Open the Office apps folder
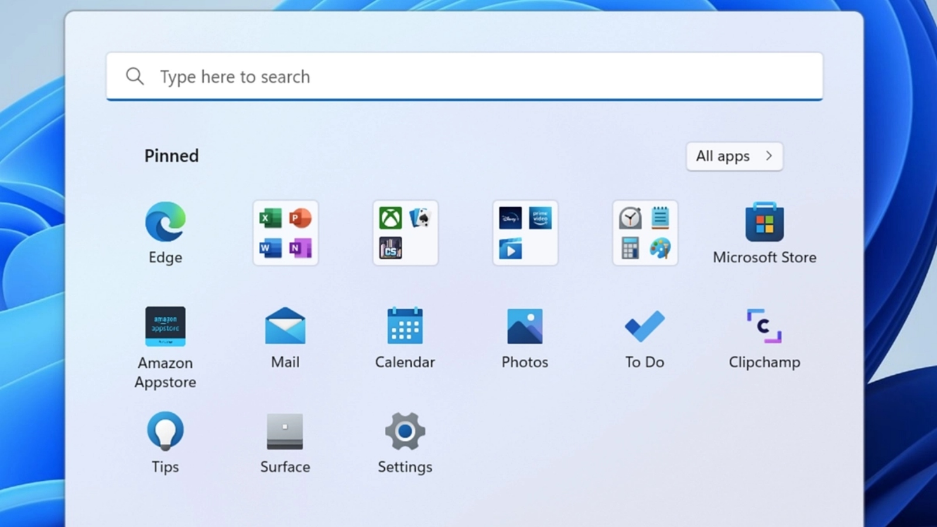Viewport: 937px width, 527px height. tap(285, 233)
